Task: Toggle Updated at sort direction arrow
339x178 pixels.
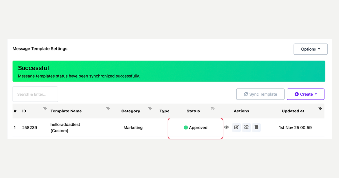Action: point(320,108)
